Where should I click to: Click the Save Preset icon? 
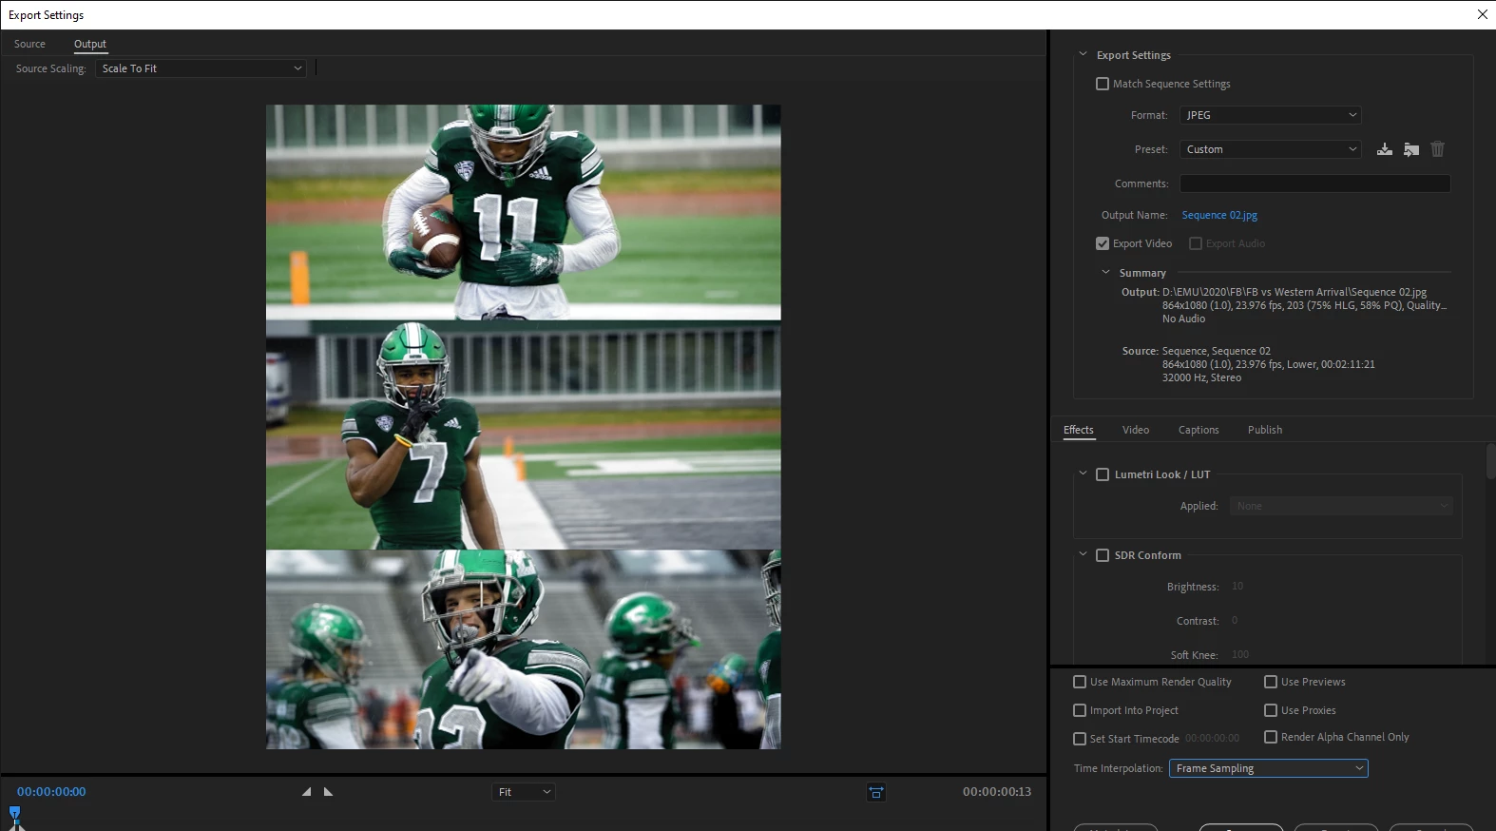[x=1385, y=149]
